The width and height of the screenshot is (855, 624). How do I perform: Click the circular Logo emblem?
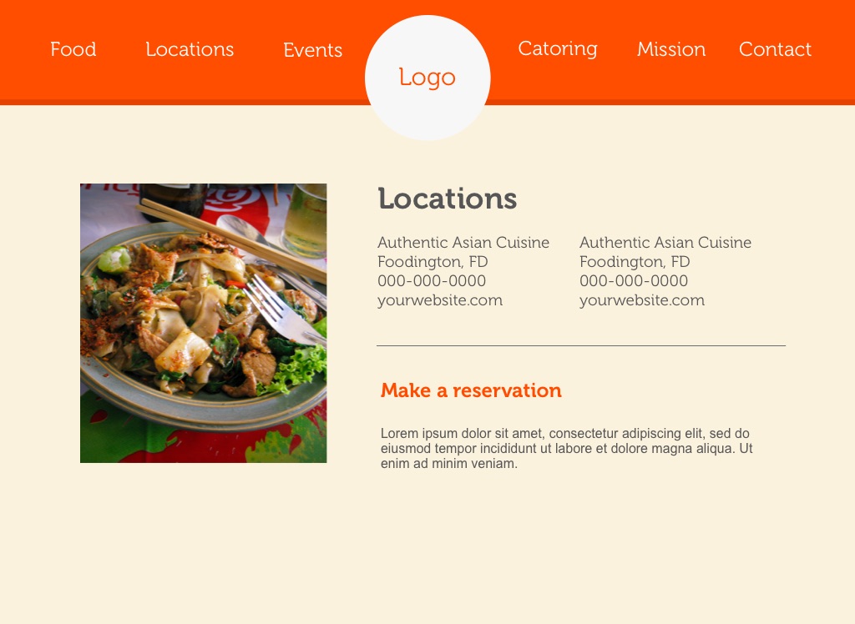427,78
